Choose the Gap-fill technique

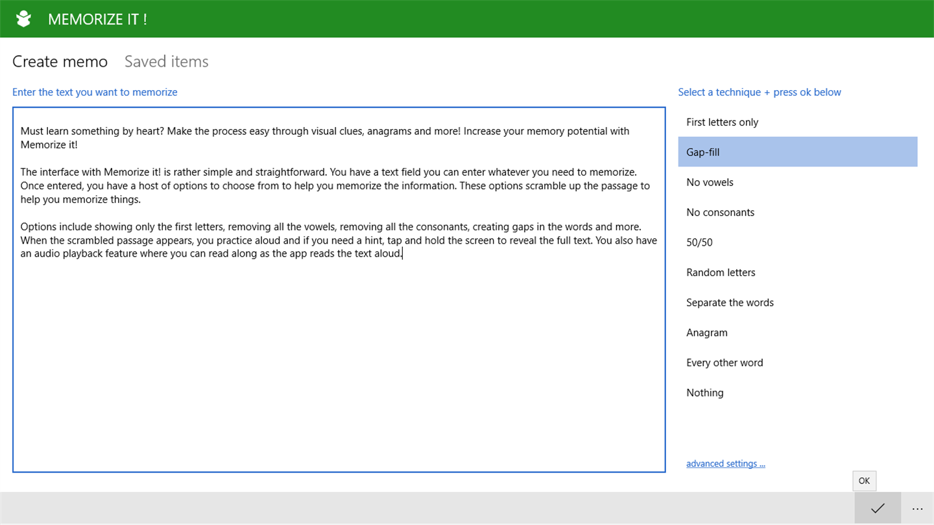coord(798,152)
